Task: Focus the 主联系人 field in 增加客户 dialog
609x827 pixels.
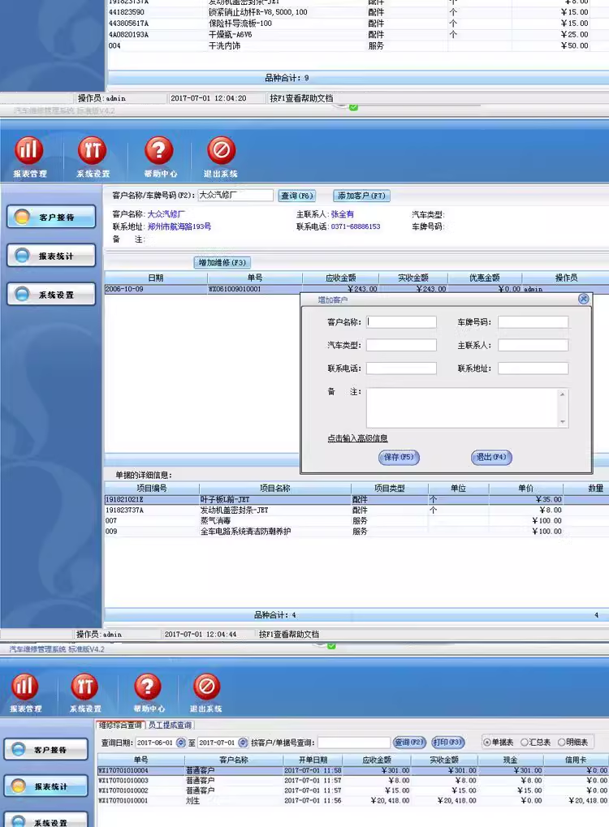Action: click(533, 345)
